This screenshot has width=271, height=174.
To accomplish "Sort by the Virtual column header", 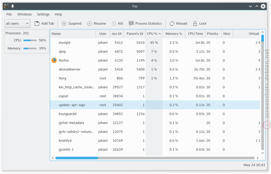I will tap(247, 34).
